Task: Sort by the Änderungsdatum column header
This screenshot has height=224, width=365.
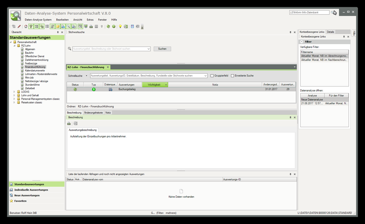Action: click(271, 85)
